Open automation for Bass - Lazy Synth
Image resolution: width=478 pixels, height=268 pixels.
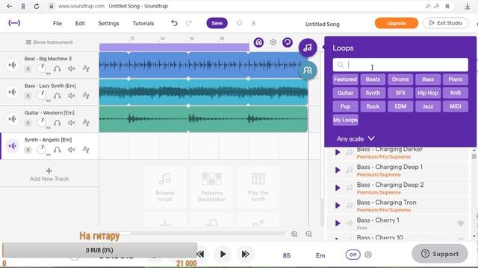pos(86,96)
